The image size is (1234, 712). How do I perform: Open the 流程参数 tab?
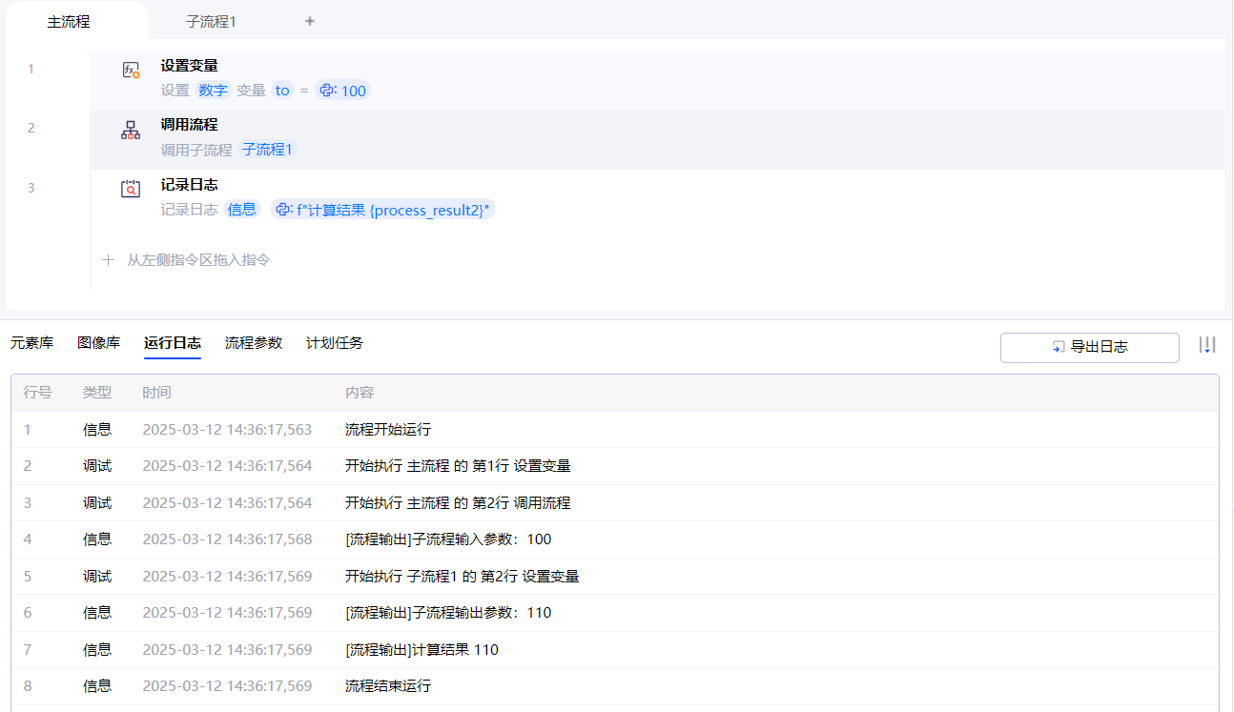pyautogui.click(x=254, y=343)
